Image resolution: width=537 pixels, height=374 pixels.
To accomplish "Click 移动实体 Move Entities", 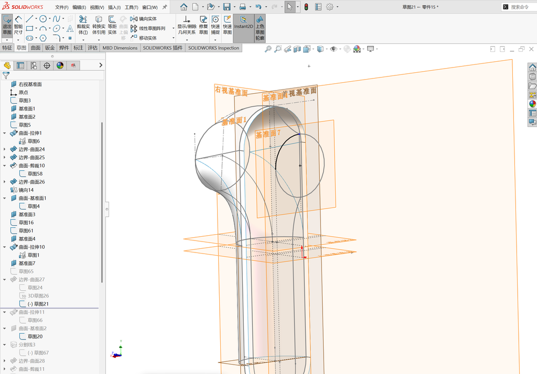I will 144,38.
